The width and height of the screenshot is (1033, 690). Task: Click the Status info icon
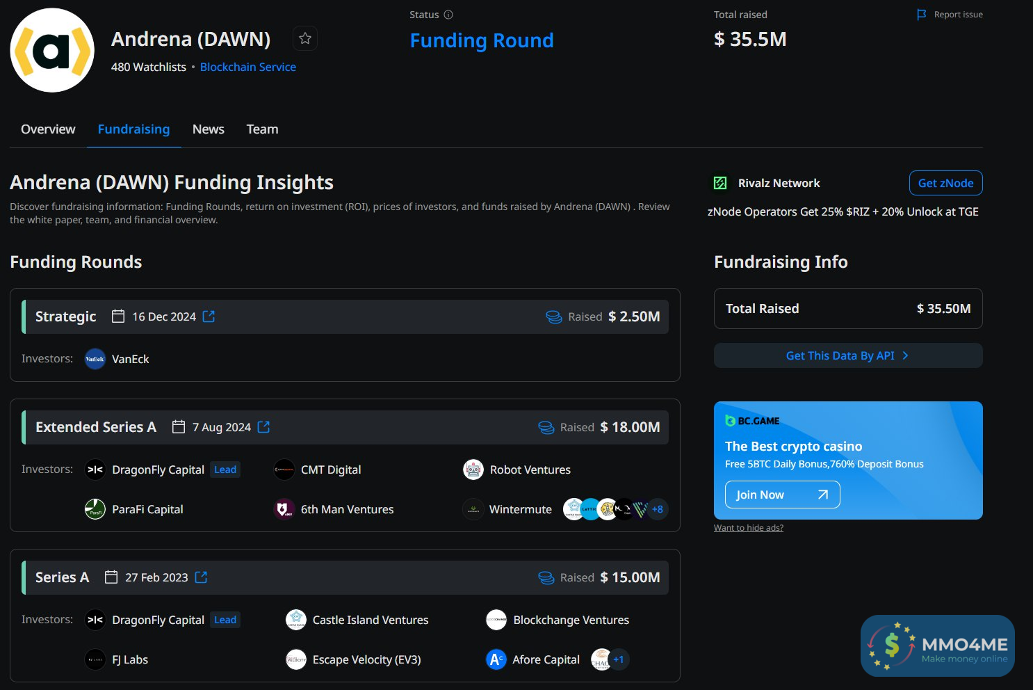(448, 15)
